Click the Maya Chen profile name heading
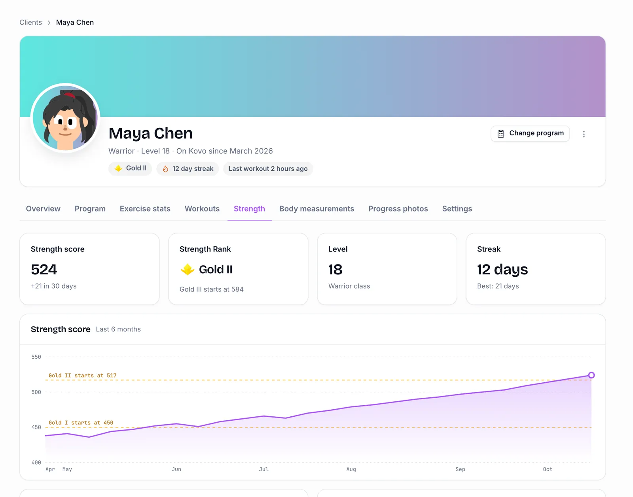633x497 pixels. click(x=151, y=134)
